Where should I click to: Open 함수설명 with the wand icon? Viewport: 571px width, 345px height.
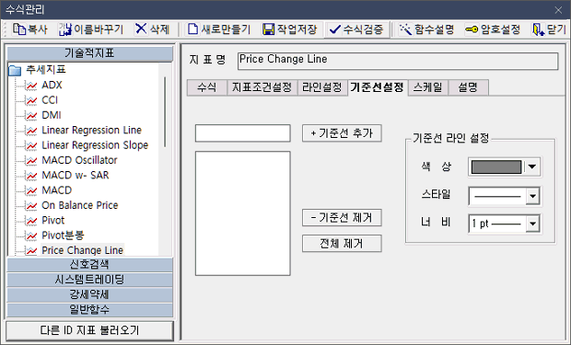[405, 29]
